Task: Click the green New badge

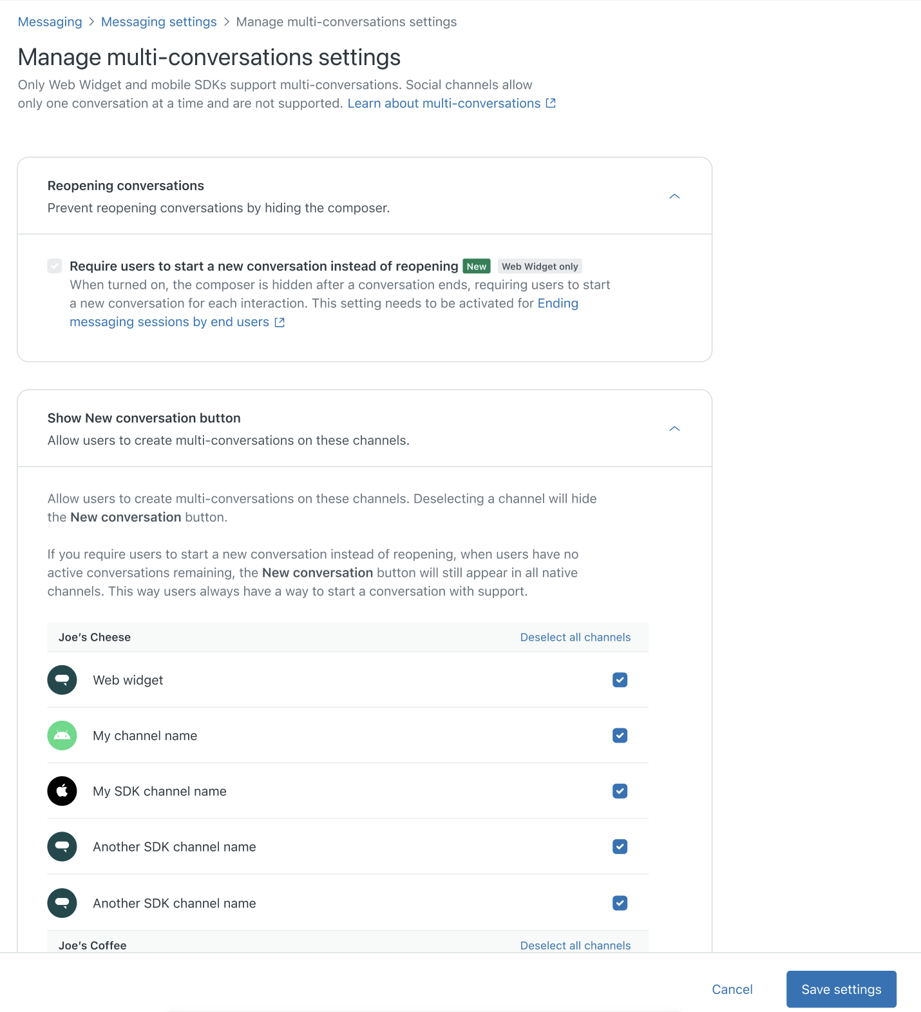Action: [476, 266]
